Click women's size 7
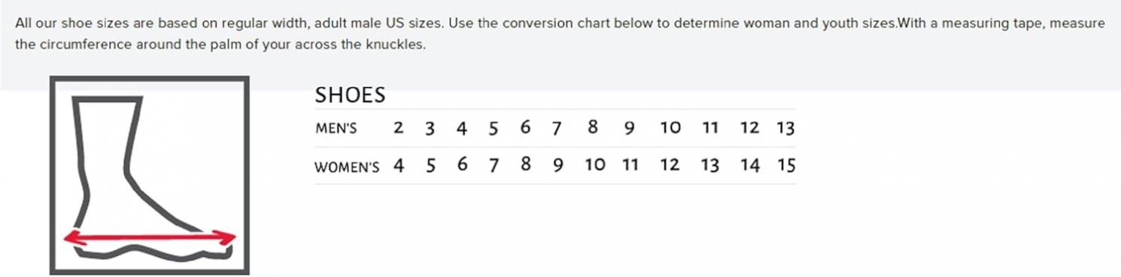This screenshot has width=1121, height=277. 494,166
